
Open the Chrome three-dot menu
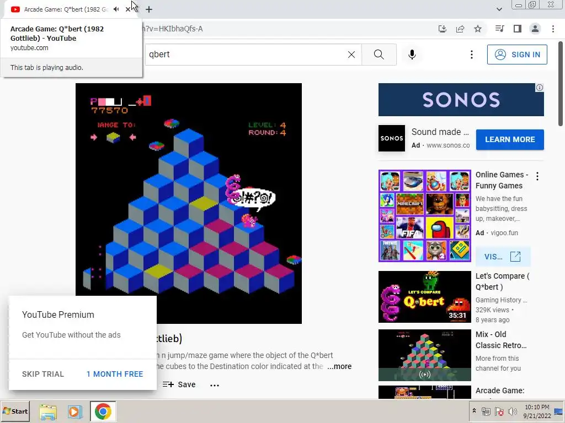coord(553,29)
